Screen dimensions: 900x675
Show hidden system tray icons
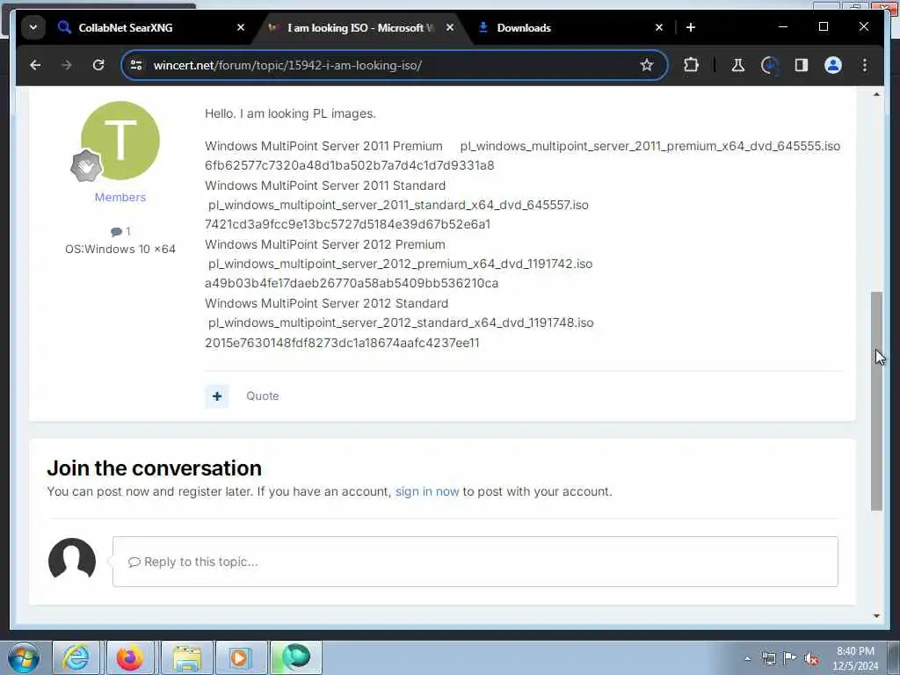pyautogui.click(x=747, y=658)
